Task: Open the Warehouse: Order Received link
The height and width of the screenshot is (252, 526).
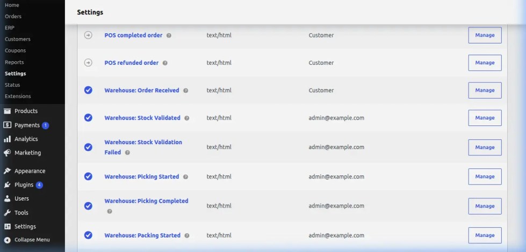Action: pyautogui.click(x=141, y=91)
